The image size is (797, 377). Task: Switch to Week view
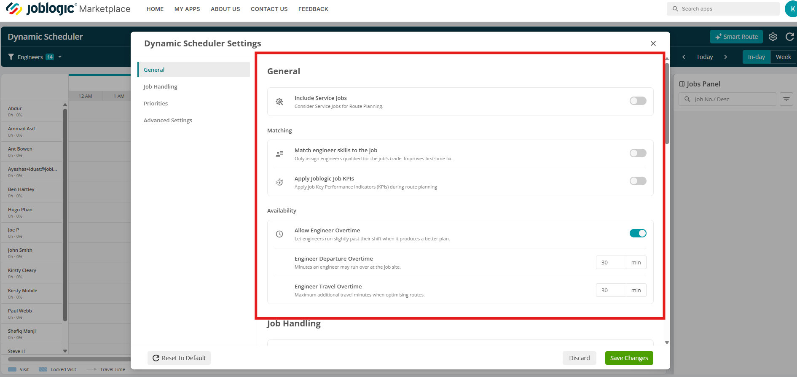click(784, 57)
